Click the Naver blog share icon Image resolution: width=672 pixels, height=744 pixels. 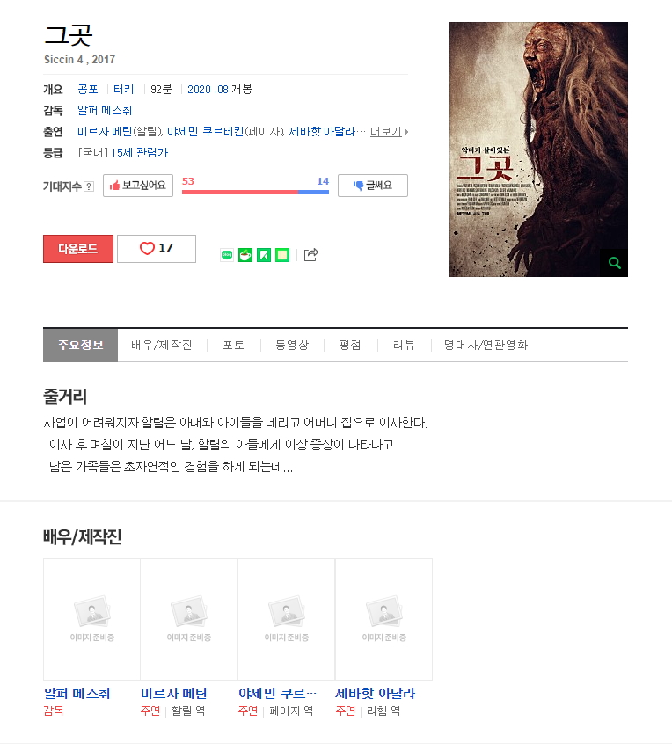[227, 255]
